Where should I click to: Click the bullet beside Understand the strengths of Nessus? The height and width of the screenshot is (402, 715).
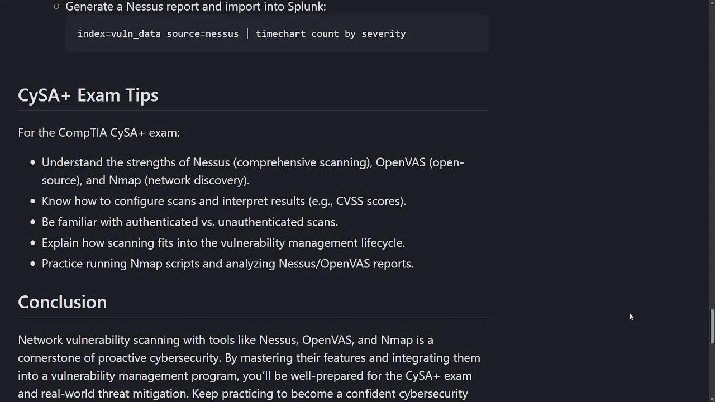(x=33, y=162)
